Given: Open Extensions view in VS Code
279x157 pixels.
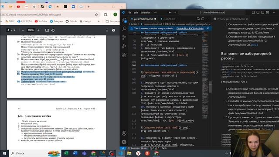Looking at the screenshot, I should tap(124, 55).
